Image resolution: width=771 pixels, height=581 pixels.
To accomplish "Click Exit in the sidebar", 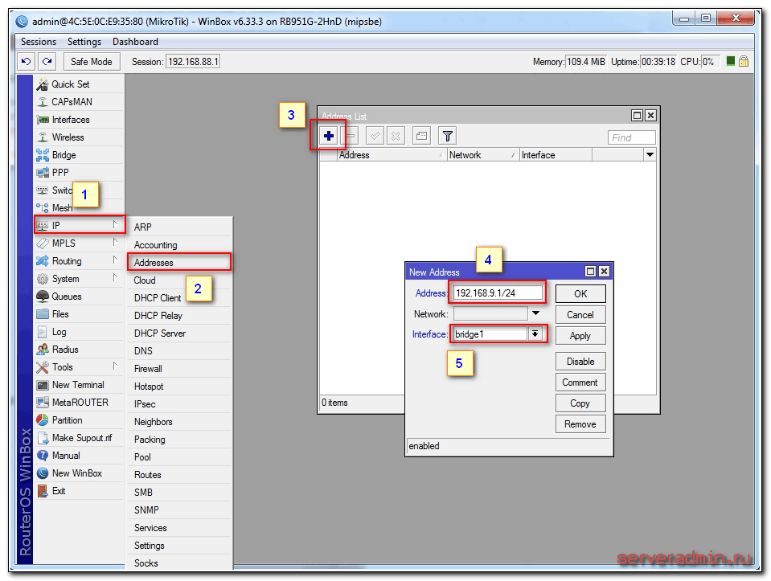I will point(79,490).
